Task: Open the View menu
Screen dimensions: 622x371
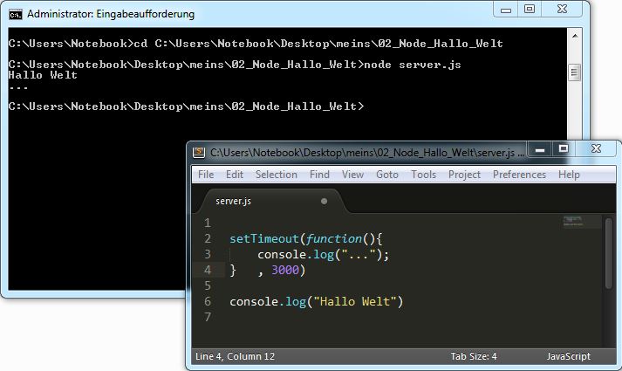Action: pos(352,175)
